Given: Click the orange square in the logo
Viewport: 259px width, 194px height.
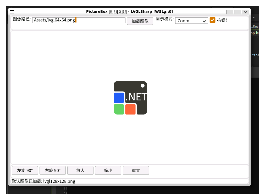Looking at the screenshot, I should coord(130,109).
